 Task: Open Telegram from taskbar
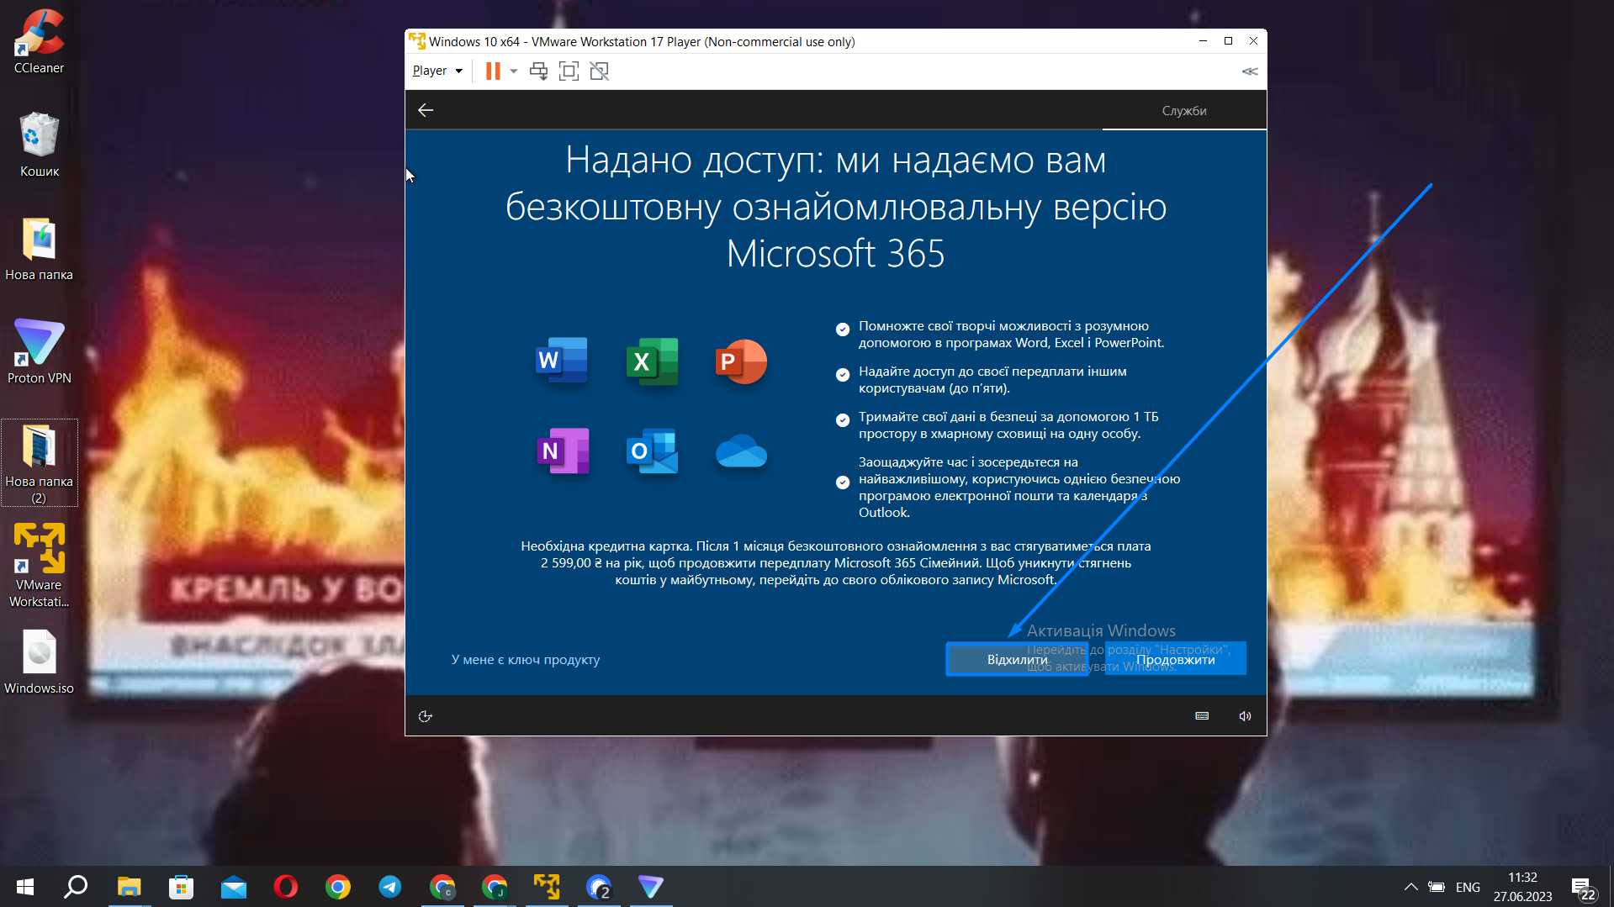pos(389,887)
